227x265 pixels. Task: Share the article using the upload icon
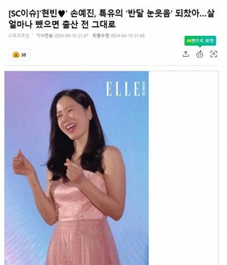[186, 54]
